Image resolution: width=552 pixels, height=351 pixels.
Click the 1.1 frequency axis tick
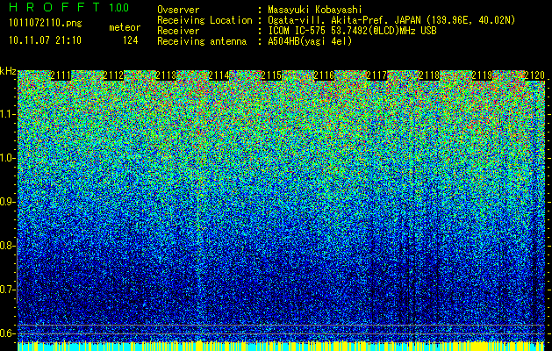click(8, 114)
